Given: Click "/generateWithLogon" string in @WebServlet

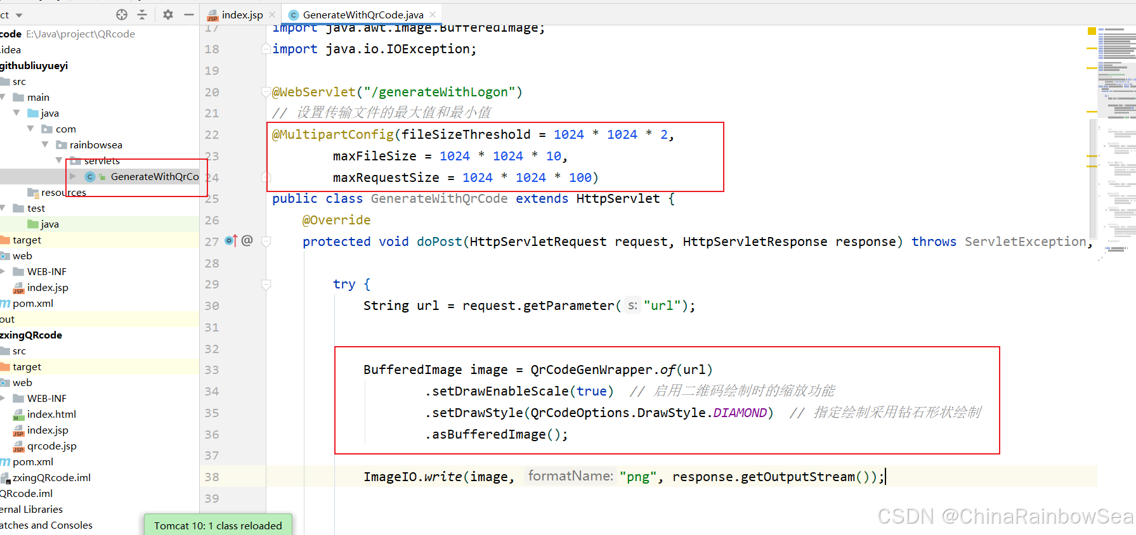Looking at the screenshot, I should pyautogui.click(x=440, y=92).
